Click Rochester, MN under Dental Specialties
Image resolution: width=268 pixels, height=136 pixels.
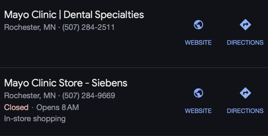(x=30, y=27)
